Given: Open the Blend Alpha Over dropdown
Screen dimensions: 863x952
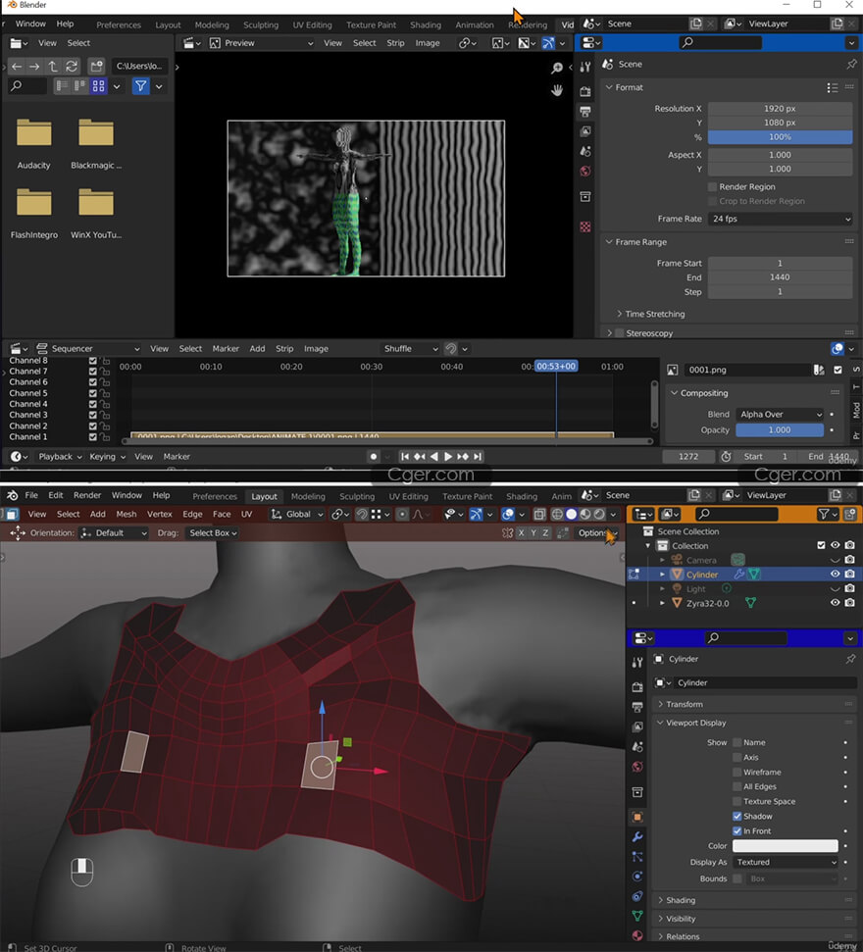Looking at the screenshot, I should (780, 415).
